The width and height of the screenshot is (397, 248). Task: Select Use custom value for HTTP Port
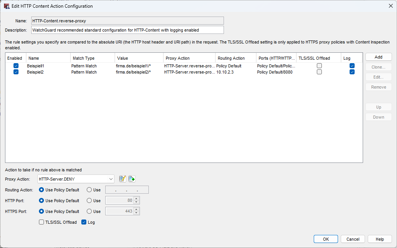pyautogui.click(x=89, y=200)
